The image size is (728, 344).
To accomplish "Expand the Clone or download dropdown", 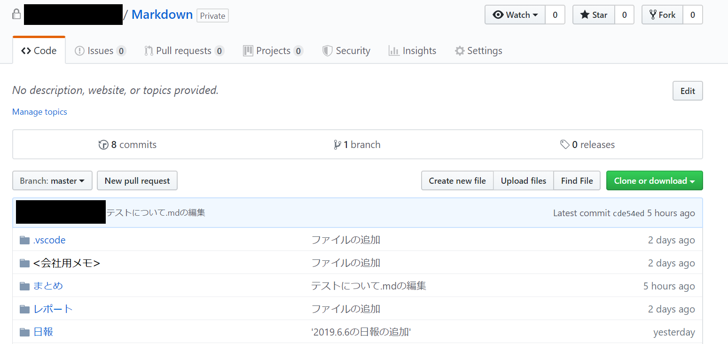I will click(x=655, y=181).
